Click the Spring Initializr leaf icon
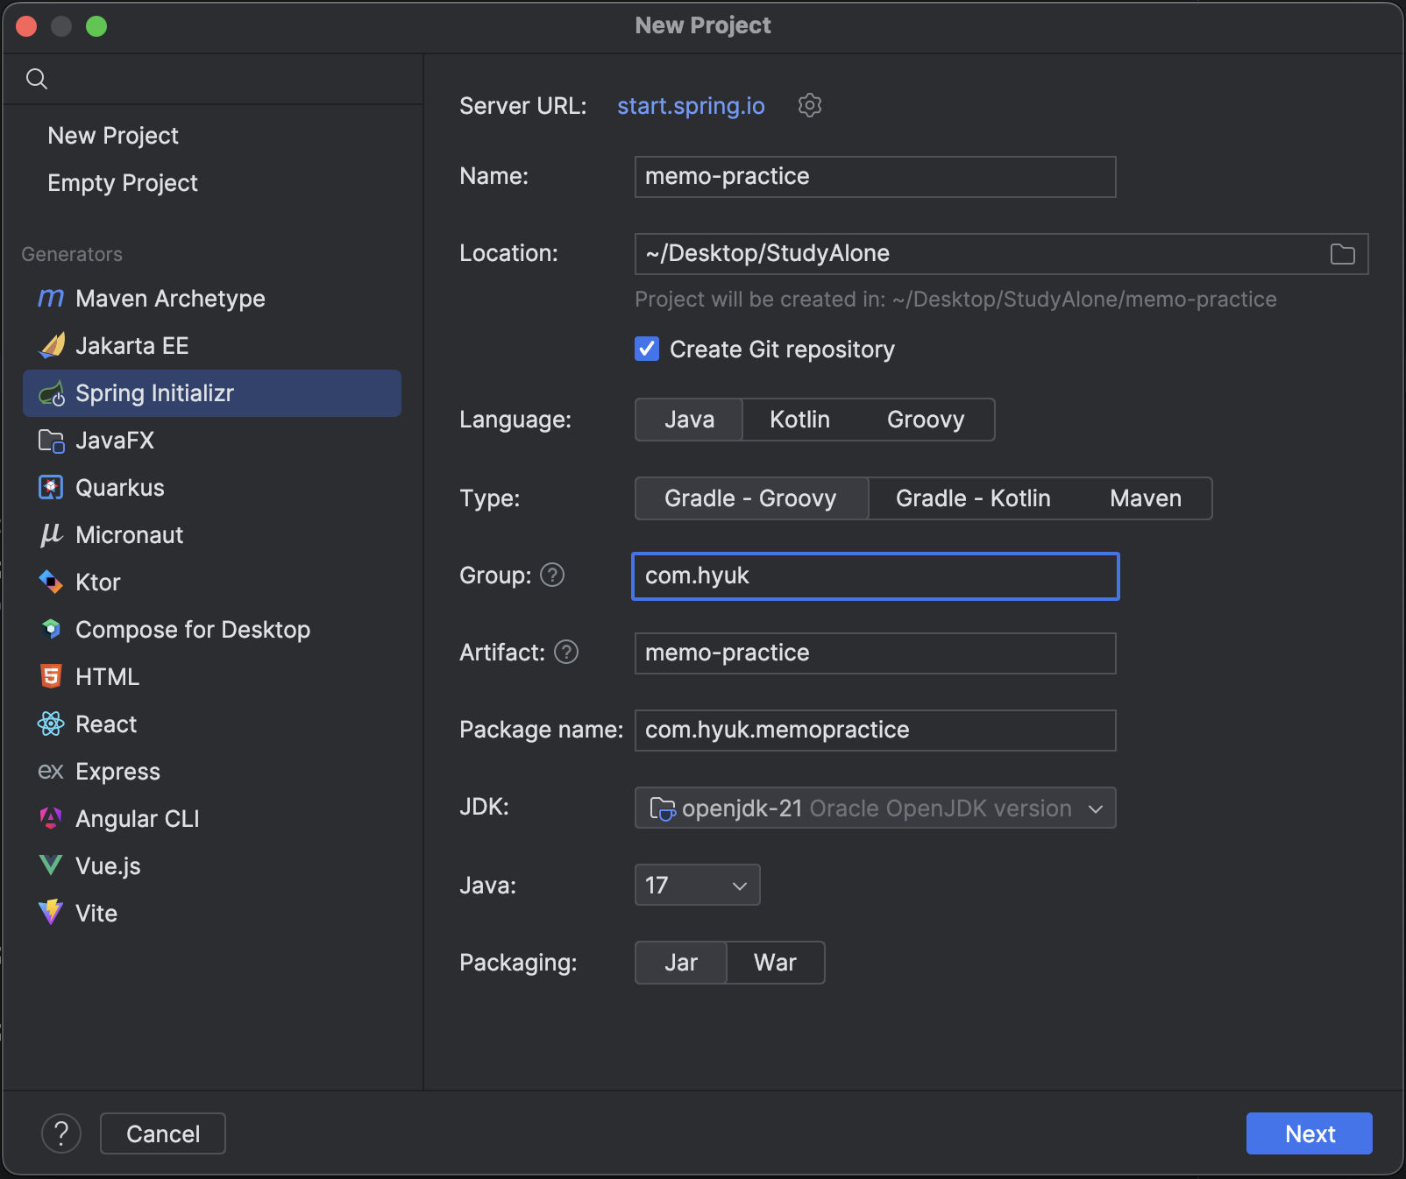 click(x=52, y=393)
